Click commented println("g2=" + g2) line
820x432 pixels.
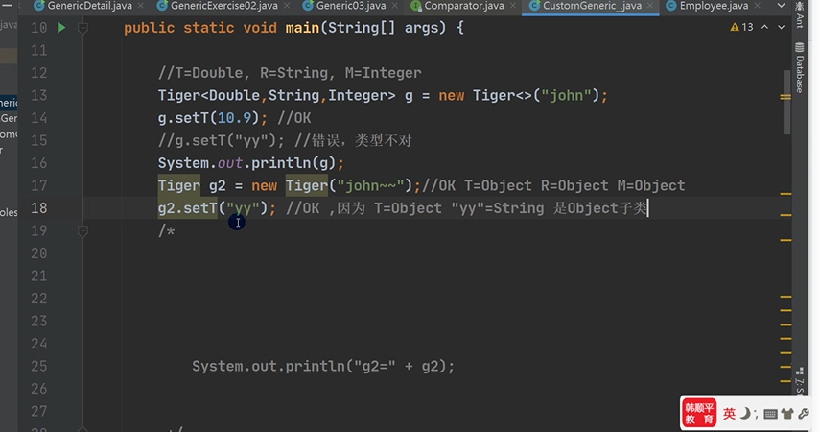pos(323,366)
